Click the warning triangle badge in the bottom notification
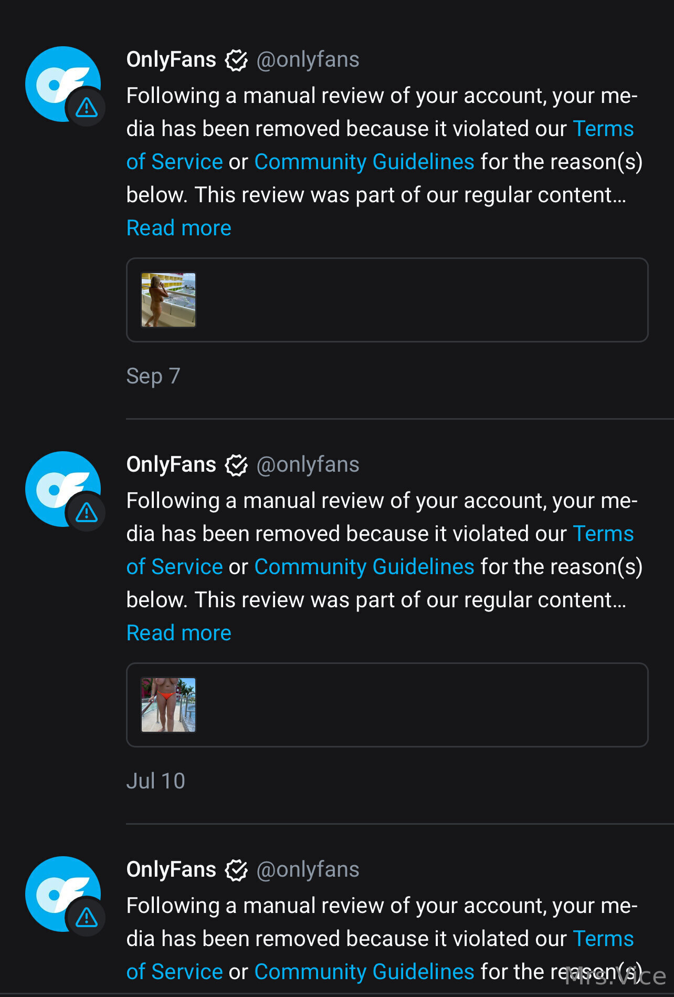This screenshot has height=997, width=674. point(87,918)
